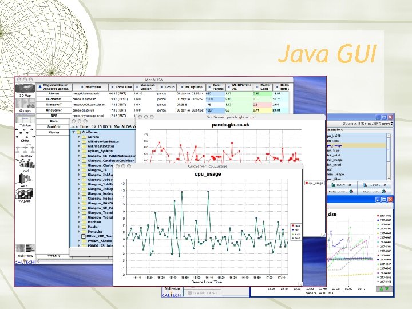Select highlighted cpu_usage parameter in list
The width and height of the screenshot is (412, 309).
[356, 145]
